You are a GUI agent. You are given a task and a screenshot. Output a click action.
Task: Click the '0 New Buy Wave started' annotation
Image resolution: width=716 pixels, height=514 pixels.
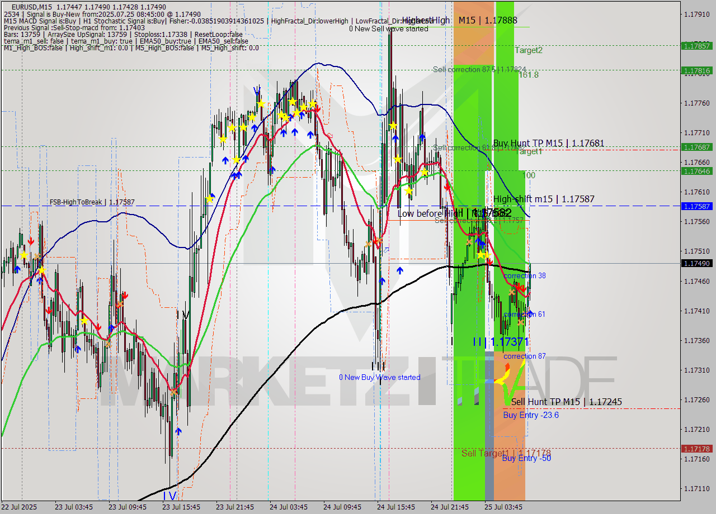point(380,377)
